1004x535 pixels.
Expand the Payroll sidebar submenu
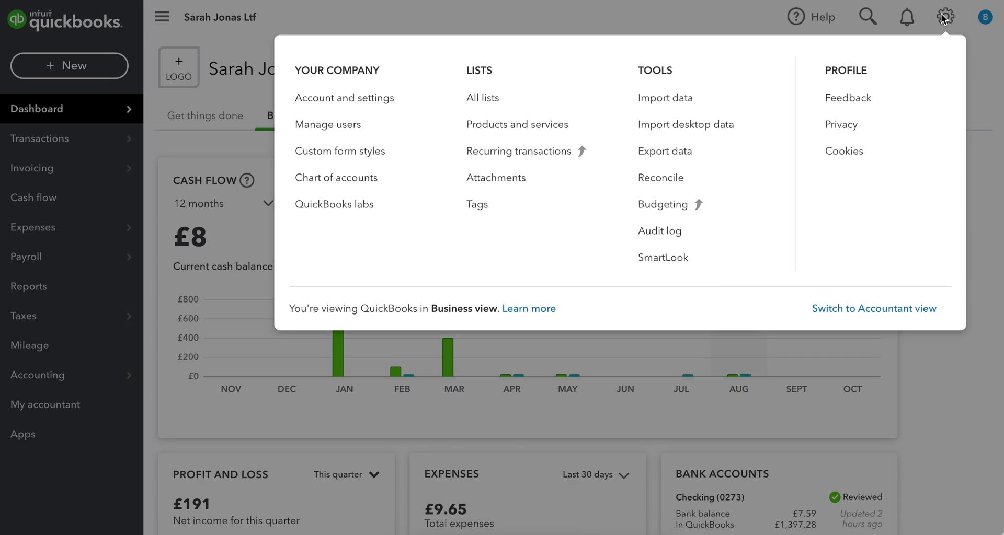[129, 257]
